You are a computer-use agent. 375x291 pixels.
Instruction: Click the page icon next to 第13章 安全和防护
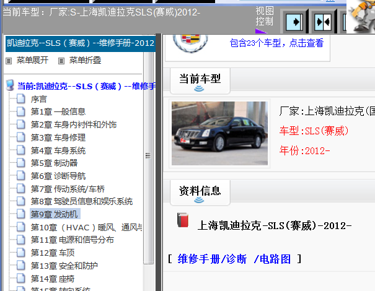tap(21, 266)
